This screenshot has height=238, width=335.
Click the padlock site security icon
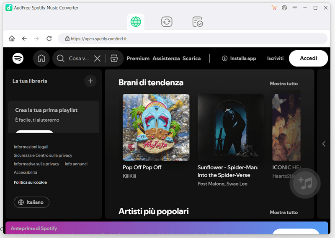coord(67,38)
